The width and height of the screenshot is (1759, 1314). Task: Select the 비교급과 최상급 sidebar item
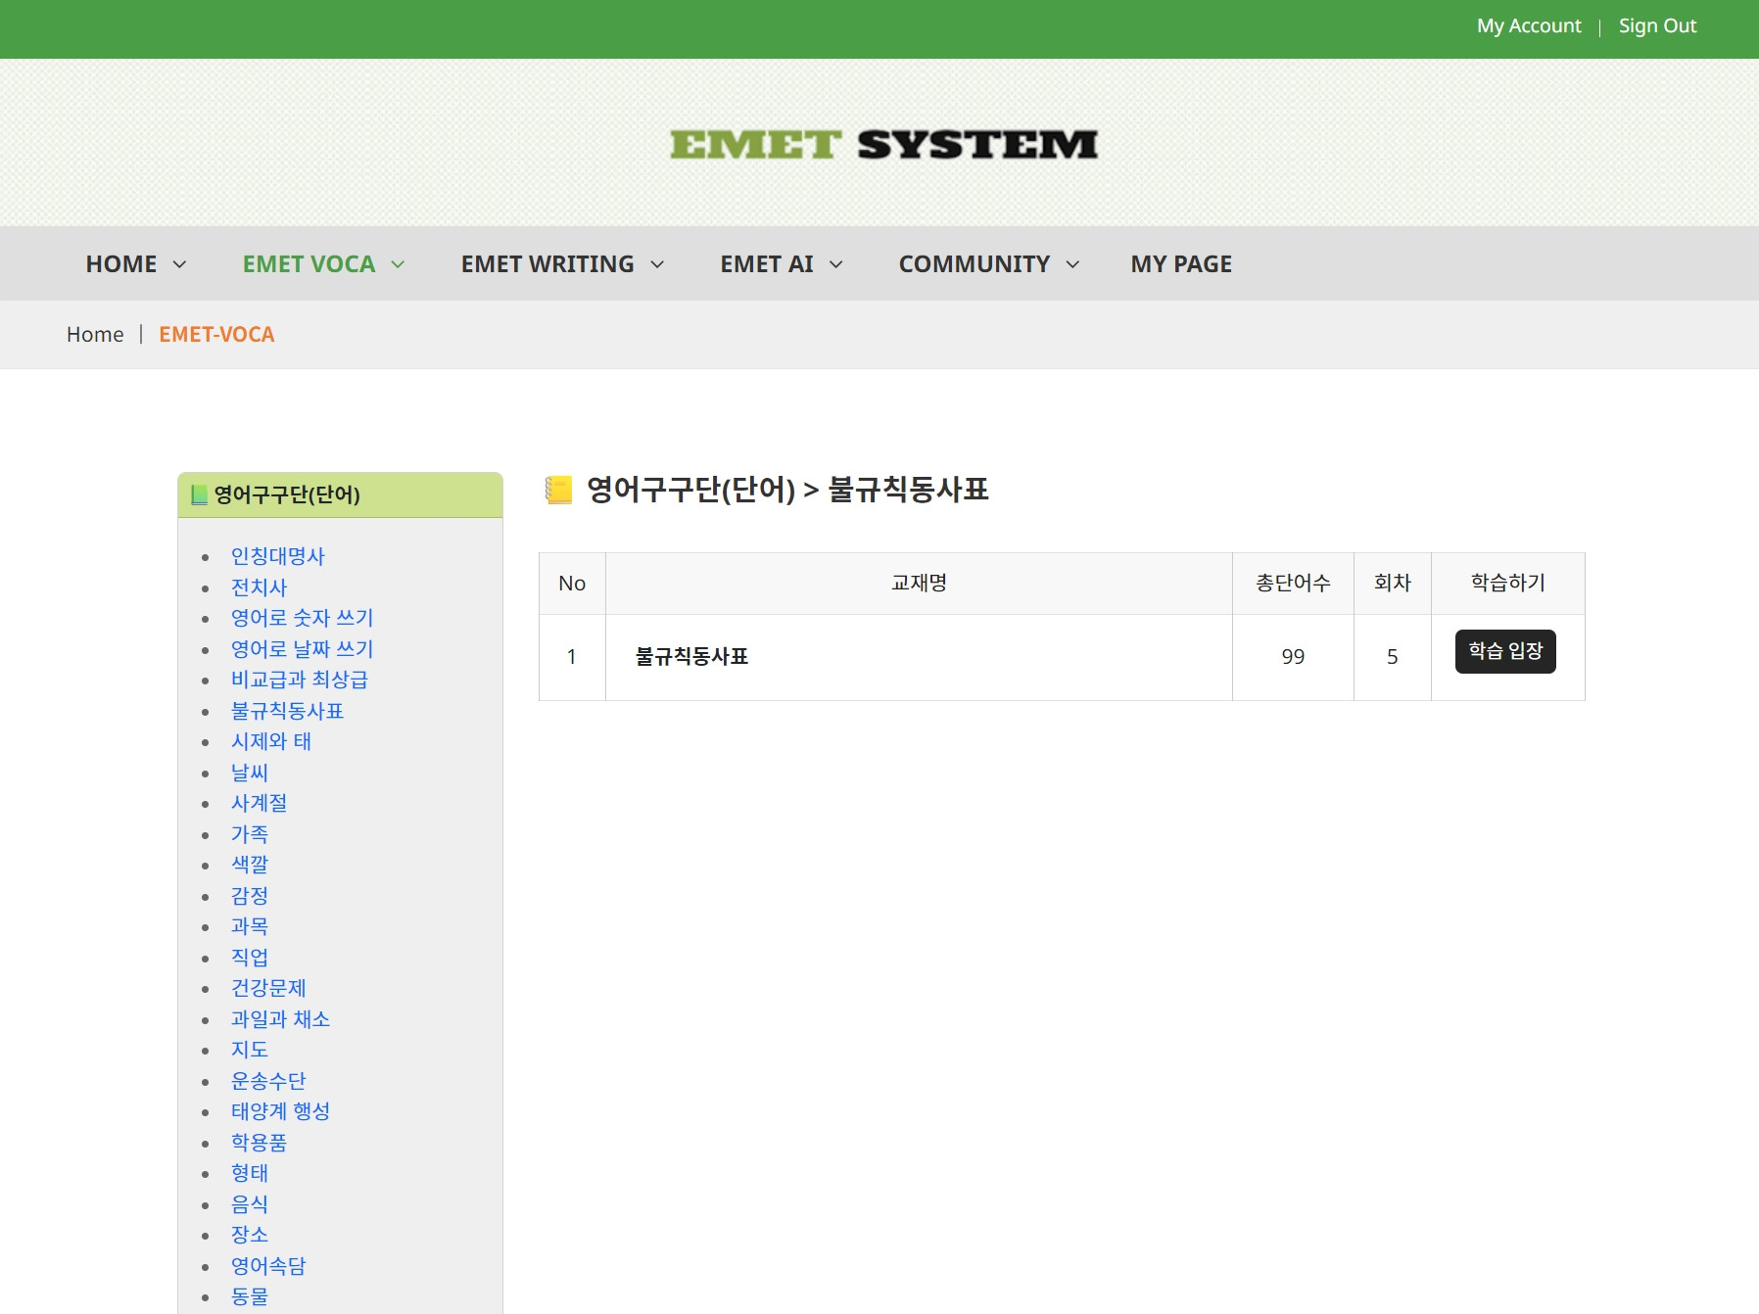(299, 680)
